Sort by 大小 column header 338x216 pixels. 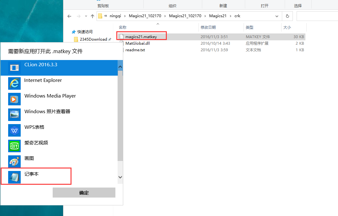287,27
